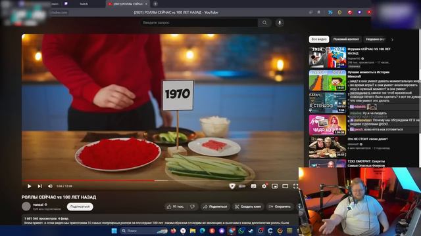Open the vanzai channel name link
This screenshot has width=421, height=236.
38,205
